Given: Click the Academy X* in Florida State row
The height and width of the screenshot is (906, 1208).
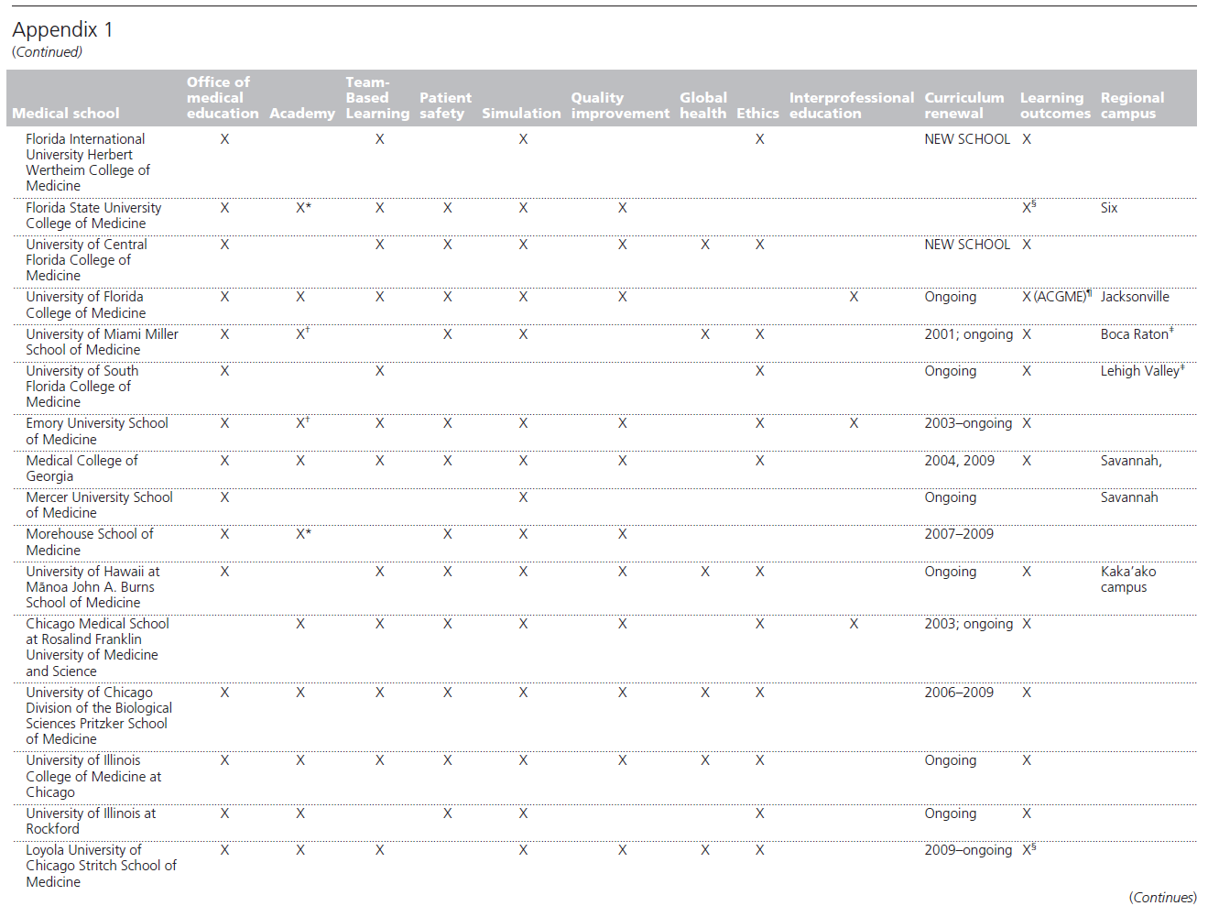Looking at the screenshot, I should 303,208.
